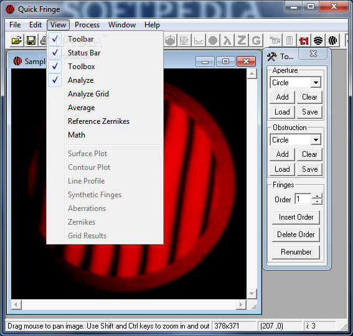Click the G grid results icon

tap(256, 40)
